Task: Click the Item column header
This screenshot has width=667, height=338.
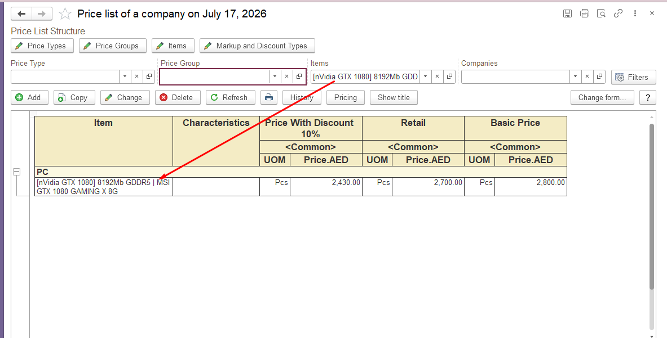Action: [x=103, y=141]
